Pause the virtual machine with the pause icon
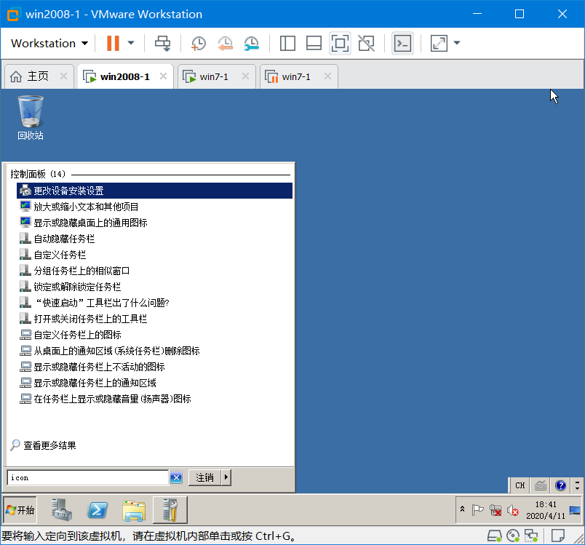This screenshot has height=545, width=585. click(113, 43)
